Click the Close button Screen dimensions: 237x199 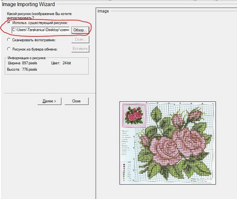point(76,101)
